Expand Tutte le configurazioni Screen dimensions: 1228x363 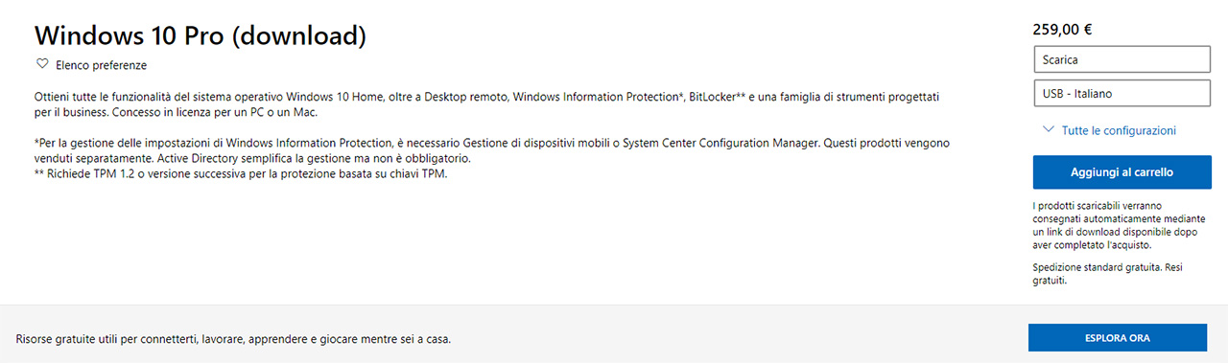[x=1119, y=130]
